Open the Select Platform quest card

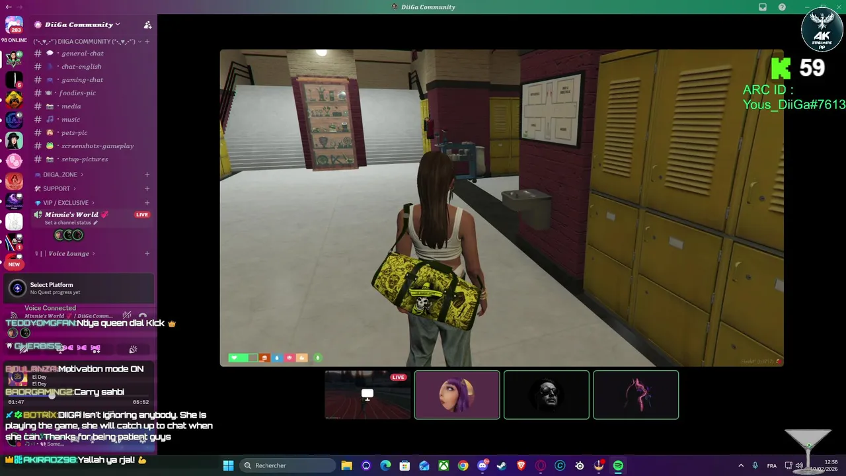79,288
